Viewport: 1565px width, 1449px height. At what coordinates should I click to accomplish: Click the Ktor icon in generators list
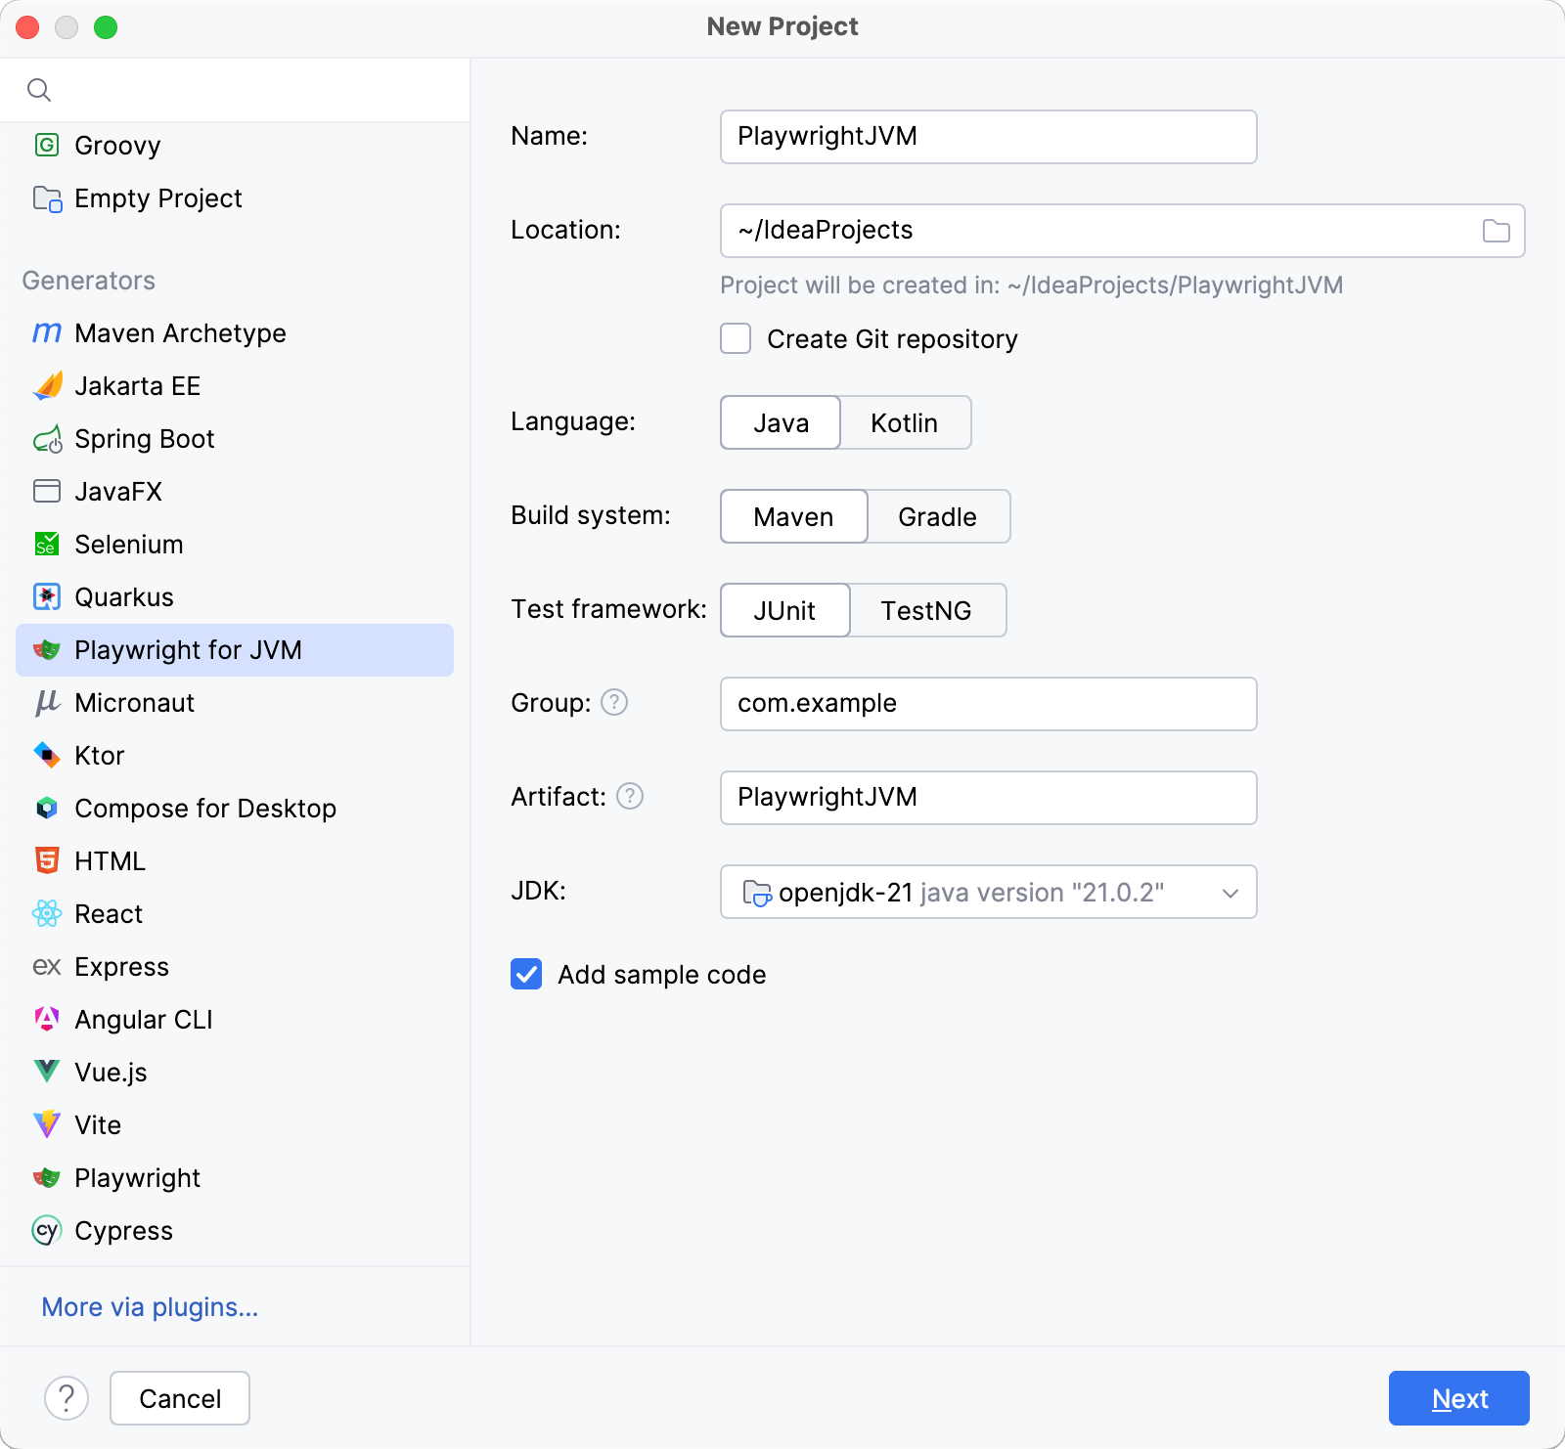pyautogui.click(x=46, y=756)
